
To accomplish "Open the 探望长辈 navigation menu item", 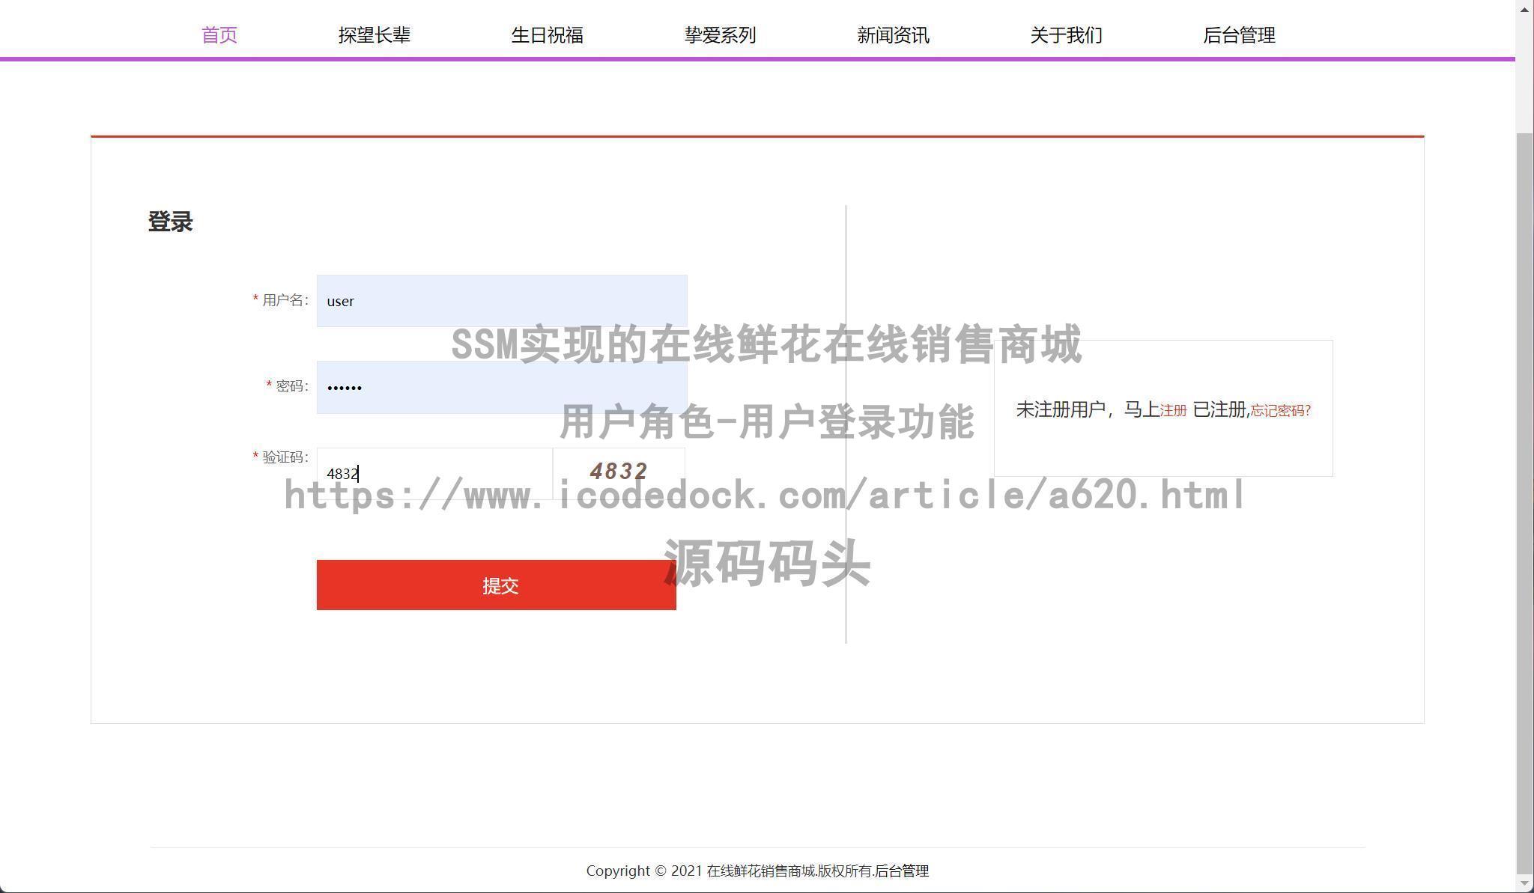I will 375,34.
